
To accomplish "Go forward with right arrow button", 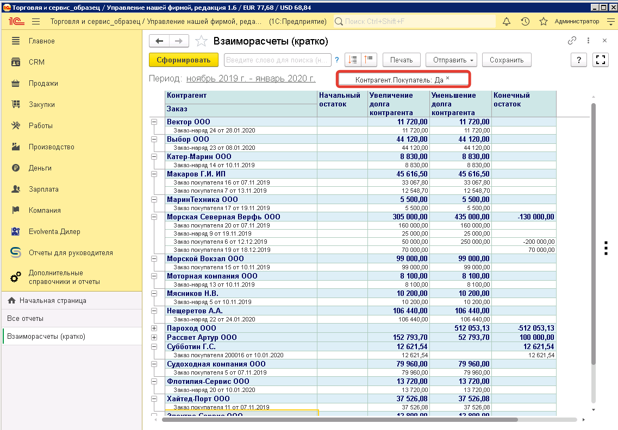I will 179,41.
